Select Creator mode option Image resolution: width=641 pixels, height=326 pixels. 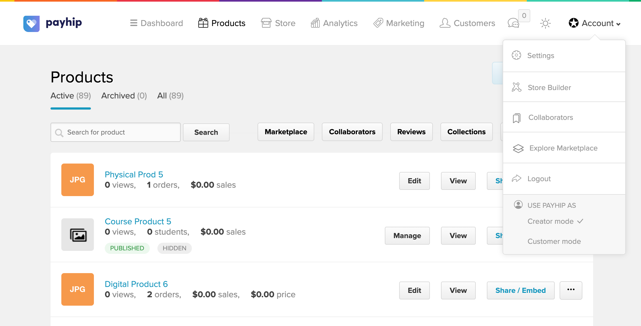[555, 221]
